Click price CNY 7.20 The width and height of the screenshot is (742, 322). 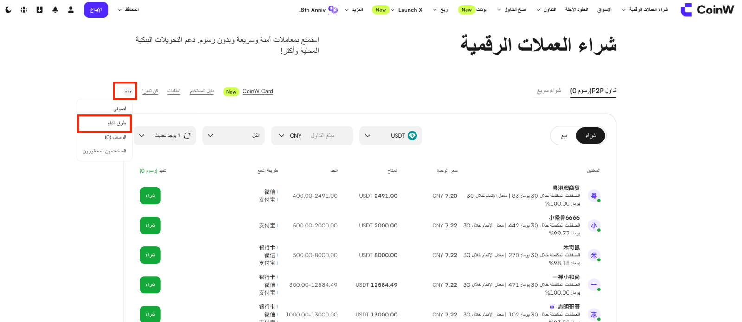click(445, 196)
